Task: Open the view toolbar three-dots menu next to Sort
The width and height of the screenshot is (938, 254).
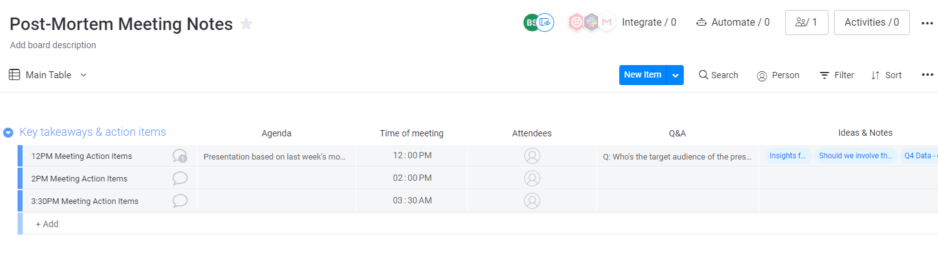Action: tap(927, 74)
